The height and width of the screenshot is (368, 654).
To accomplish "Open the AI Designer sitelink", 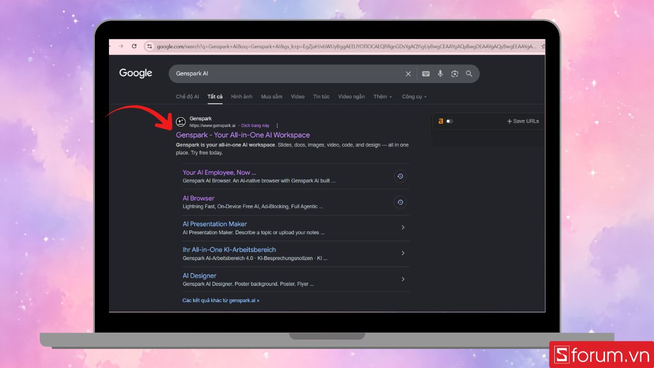I will click(x=199, y=275).
